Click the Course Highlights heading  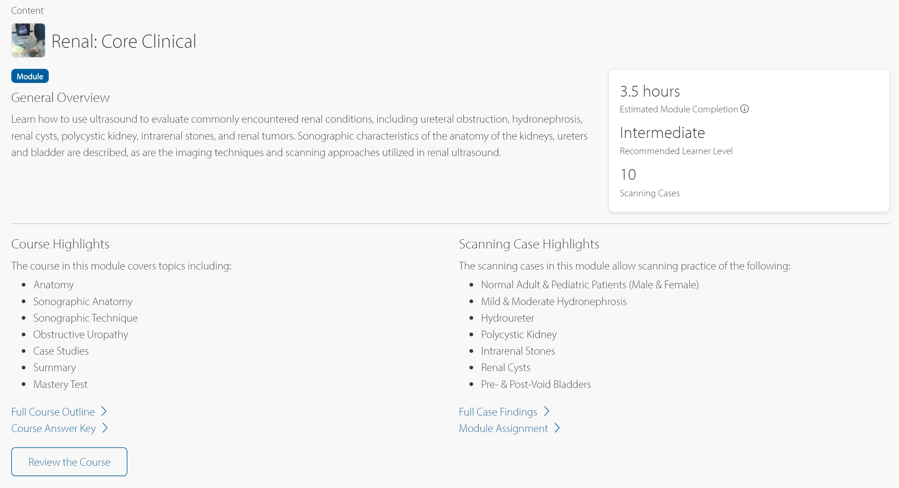coord(60,244)
